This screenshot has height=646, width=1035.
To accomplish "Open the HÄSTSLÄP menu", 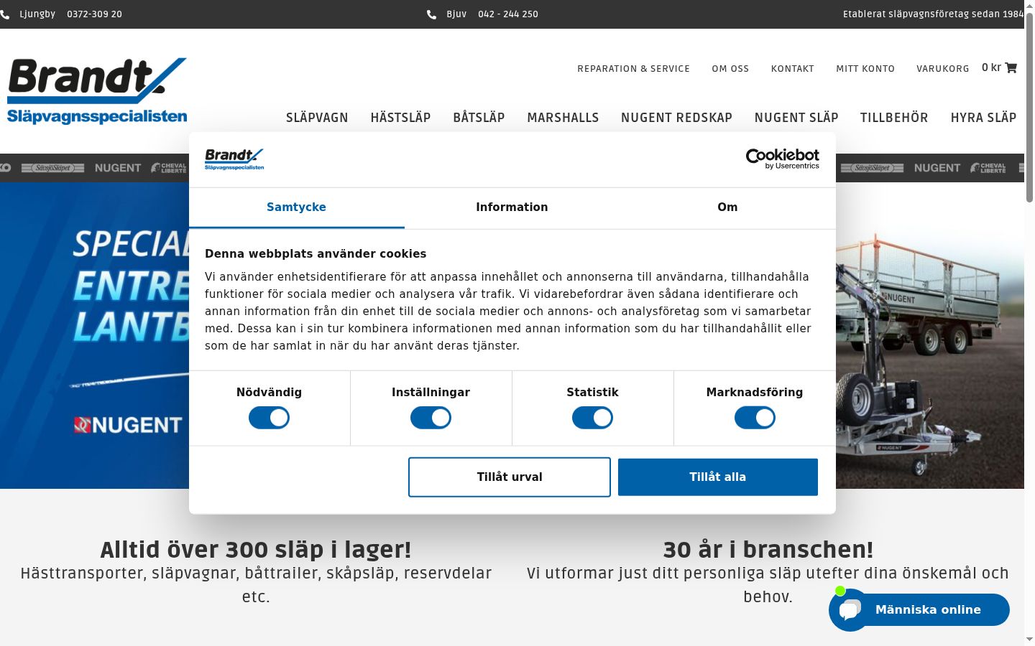I will 400,118.
